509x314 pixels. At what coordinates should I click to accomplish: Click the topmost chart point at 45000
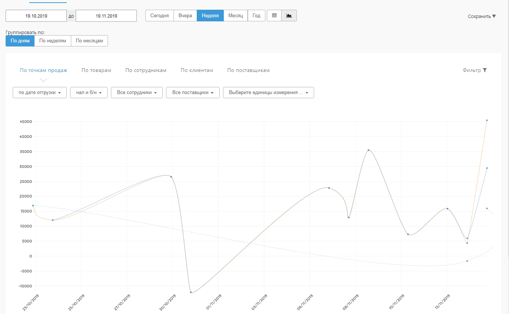487,120
